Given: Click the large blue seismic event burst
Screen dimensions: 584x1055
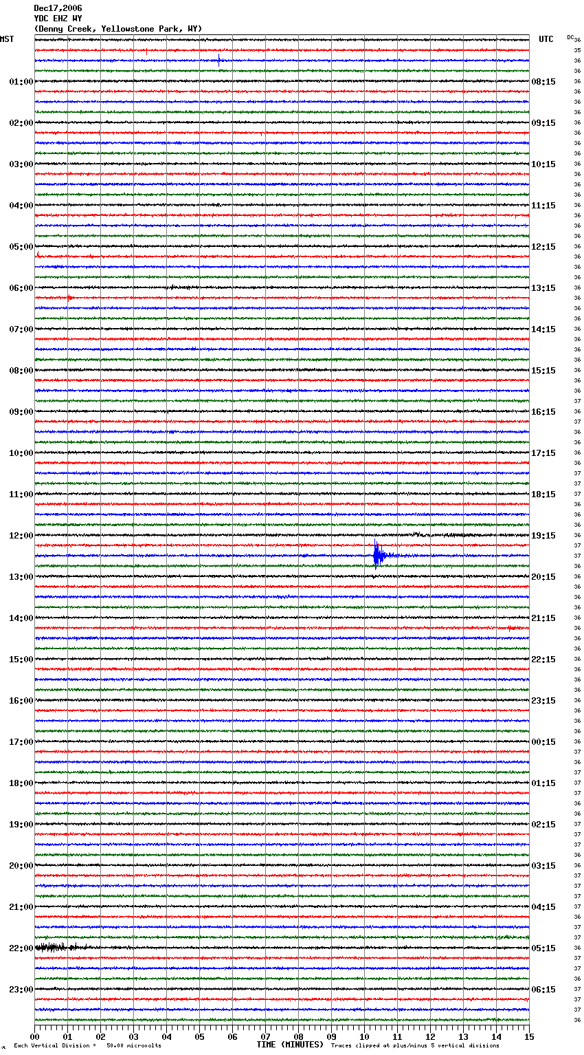Looking at the screenshot, I should pos(379,555).
